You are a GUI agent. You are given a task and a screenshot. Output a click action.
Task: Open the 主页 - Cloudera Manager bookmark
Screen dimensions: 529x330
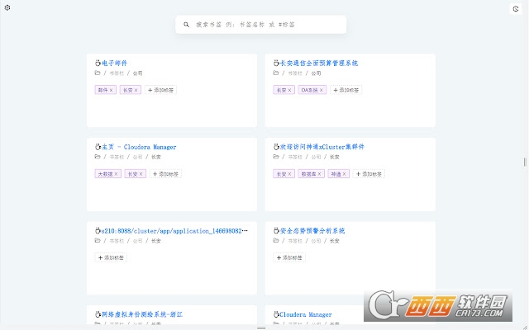coord(139,147)
